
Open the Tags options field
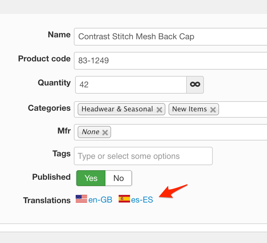[x=143, y=156]
